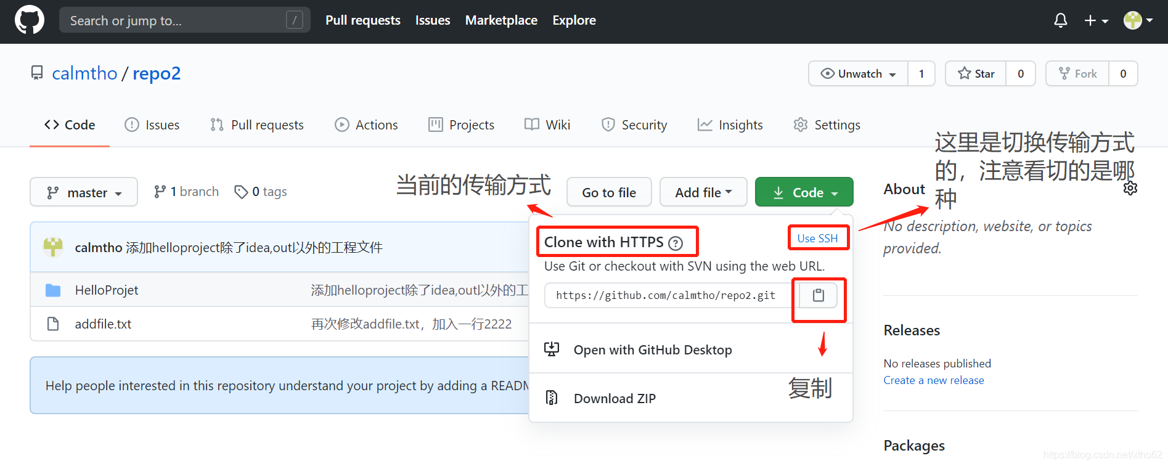Select the clone URL field
This screenshot has height=466, width=1168.
(x=671, y=295)
